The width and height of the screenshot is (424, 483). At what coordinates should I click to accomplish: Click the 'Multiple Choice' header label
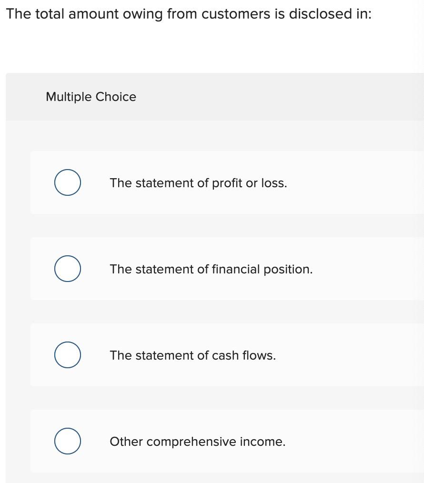coord(91,97)
